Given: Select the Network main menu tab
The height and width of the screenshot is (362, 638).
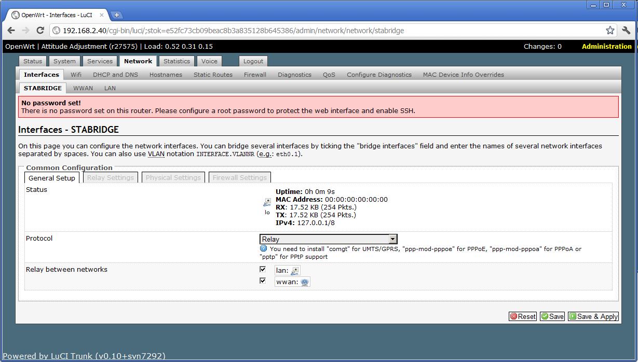Looking at the screenshot, I should 138,61.
